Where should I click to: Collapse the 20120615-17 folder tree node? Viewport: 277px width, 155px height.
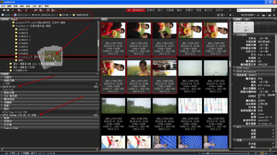[x=10, y=26]
